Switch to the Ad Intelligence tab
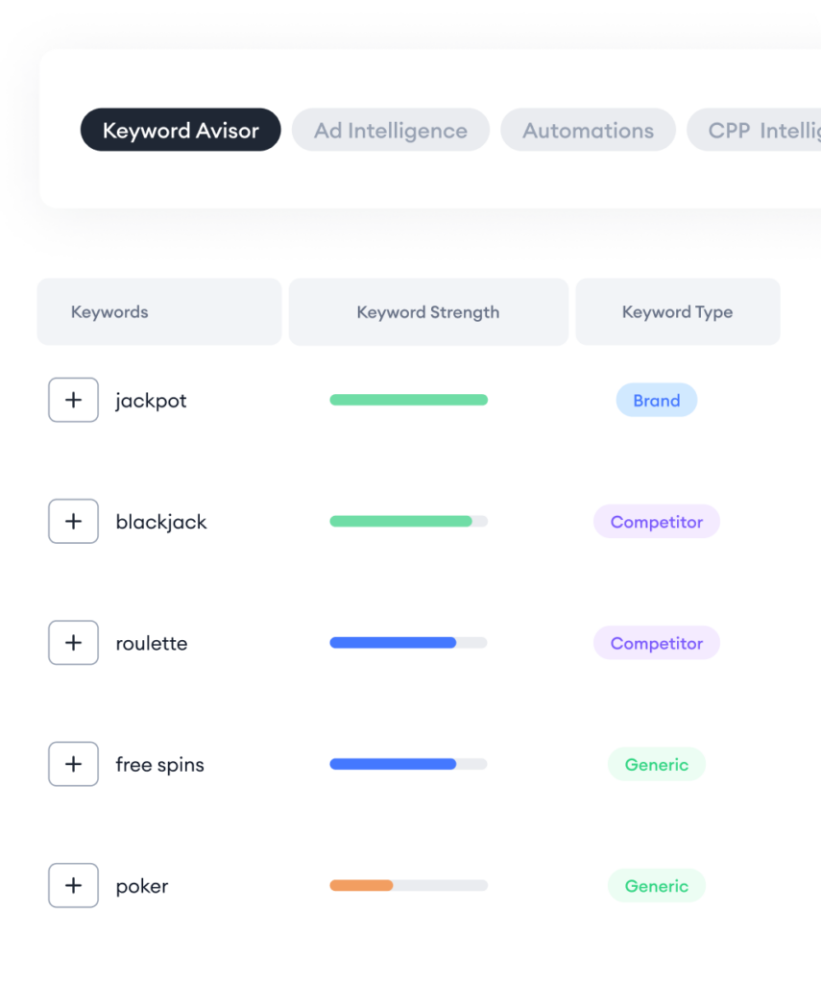This screenshot has height=984, width=821. [x=391, y=130]
